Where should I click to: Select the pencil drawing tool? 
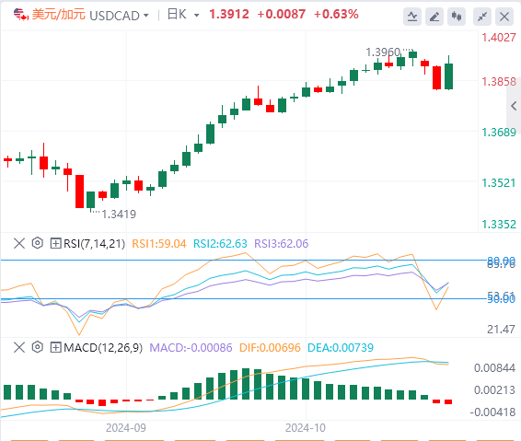pyautogui.click(x=434, y=17)
